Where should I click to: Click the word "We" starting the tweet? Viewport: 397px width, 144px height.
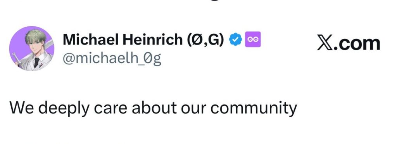point(22,107)
